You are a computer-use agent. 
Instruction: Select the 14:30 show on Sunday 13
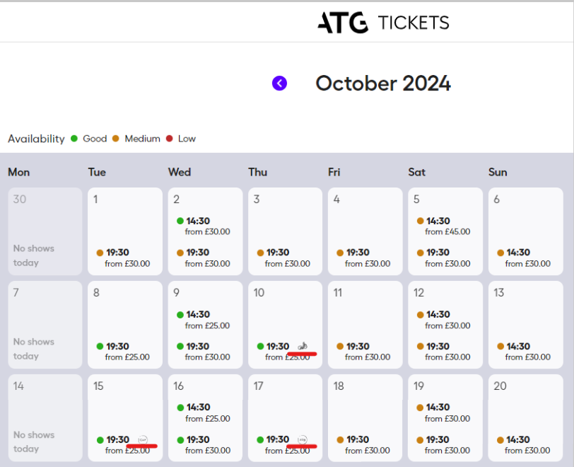524,352
